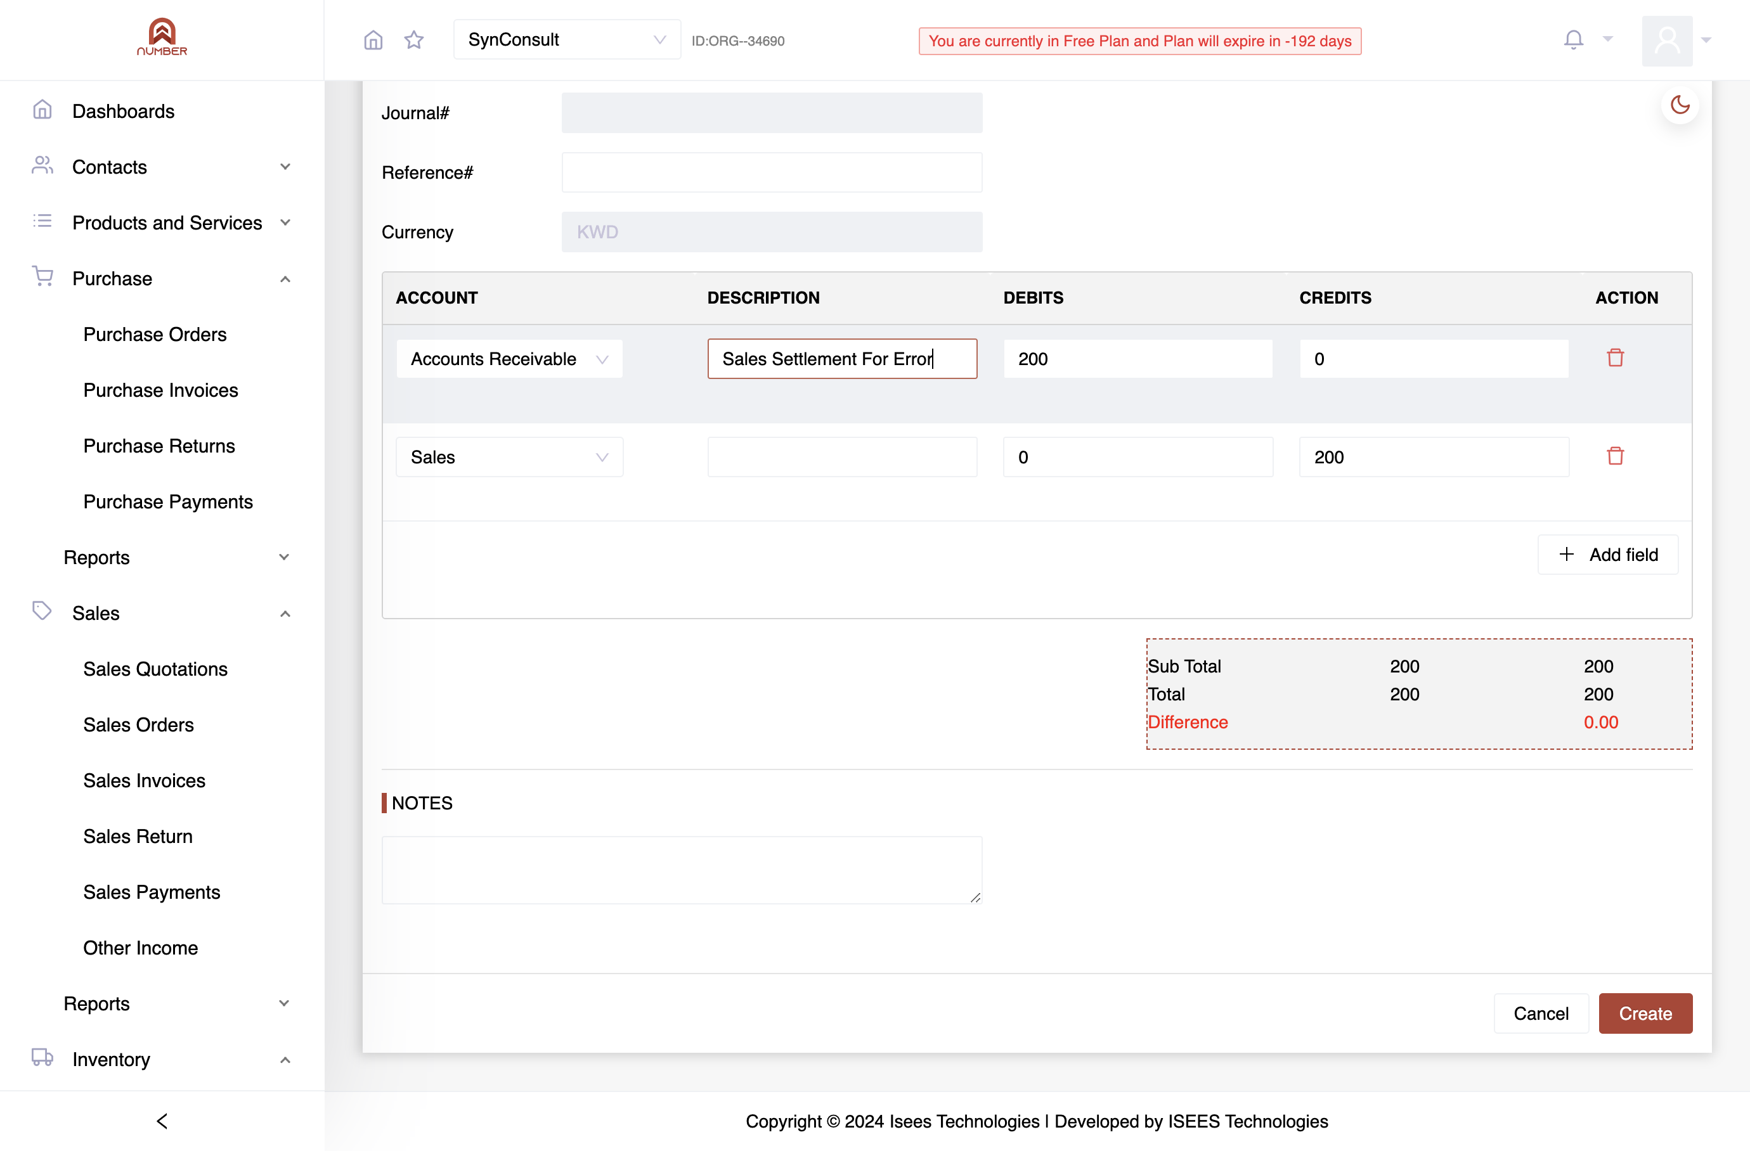Click the Dashboards house icon
The height and width of the screenshot is (1151, 1750).
coord(42,110)
